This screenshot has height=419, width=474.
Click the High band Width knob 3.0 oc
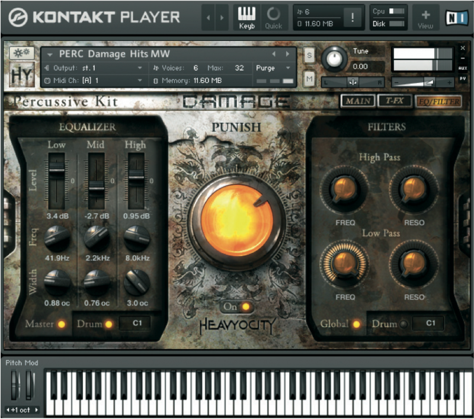(137, 282)
